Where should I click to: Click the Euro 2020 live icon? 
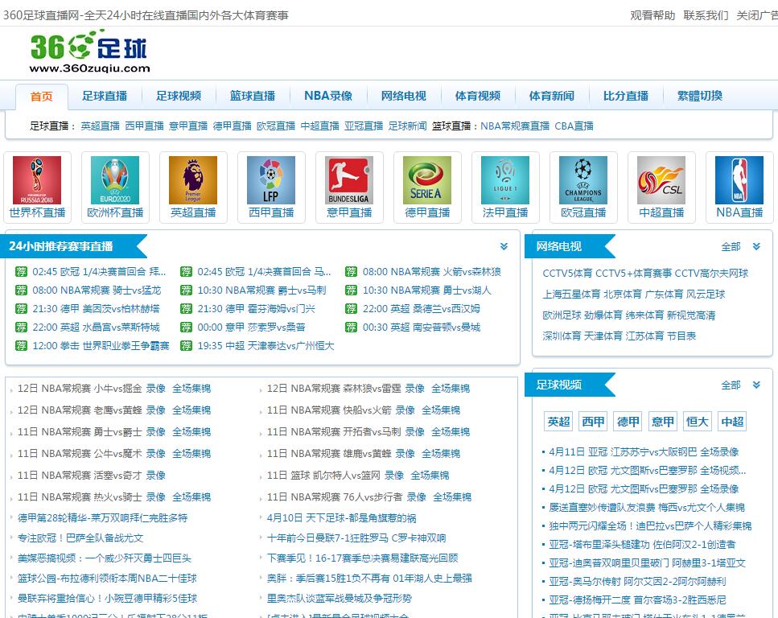115,180
